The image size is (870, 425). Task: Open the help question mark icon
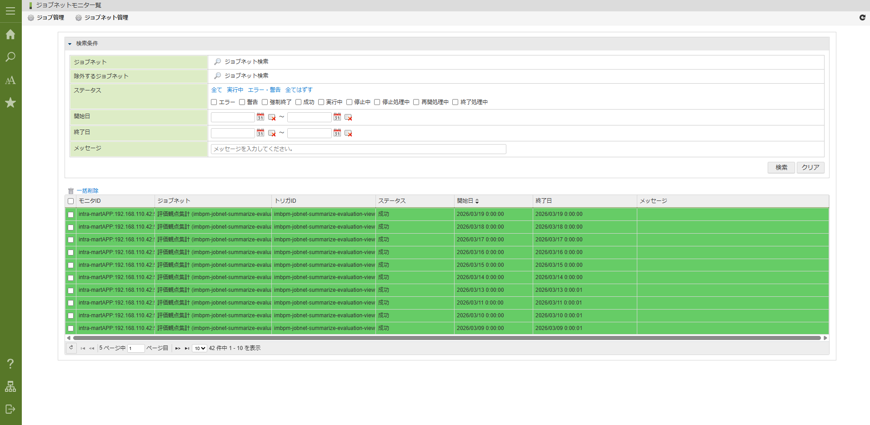[x=10, y=364]
